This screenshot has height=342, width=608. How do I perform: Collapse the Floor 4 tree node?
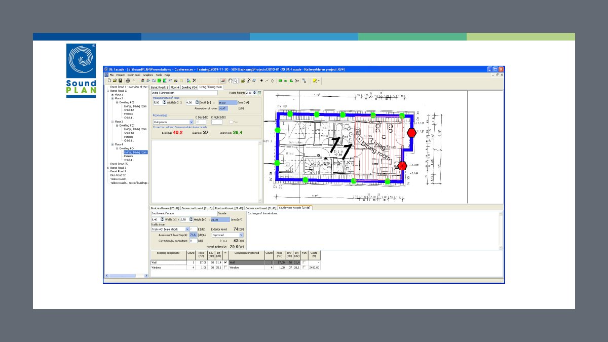[x=112, y=144]
